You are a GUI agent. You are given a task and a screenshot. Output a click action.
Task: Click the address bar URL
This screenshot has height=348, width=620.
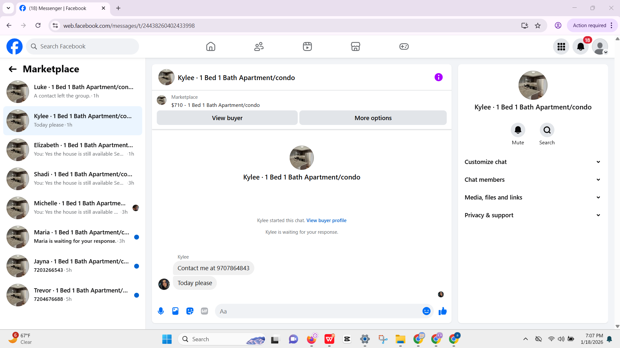[129, 26]
